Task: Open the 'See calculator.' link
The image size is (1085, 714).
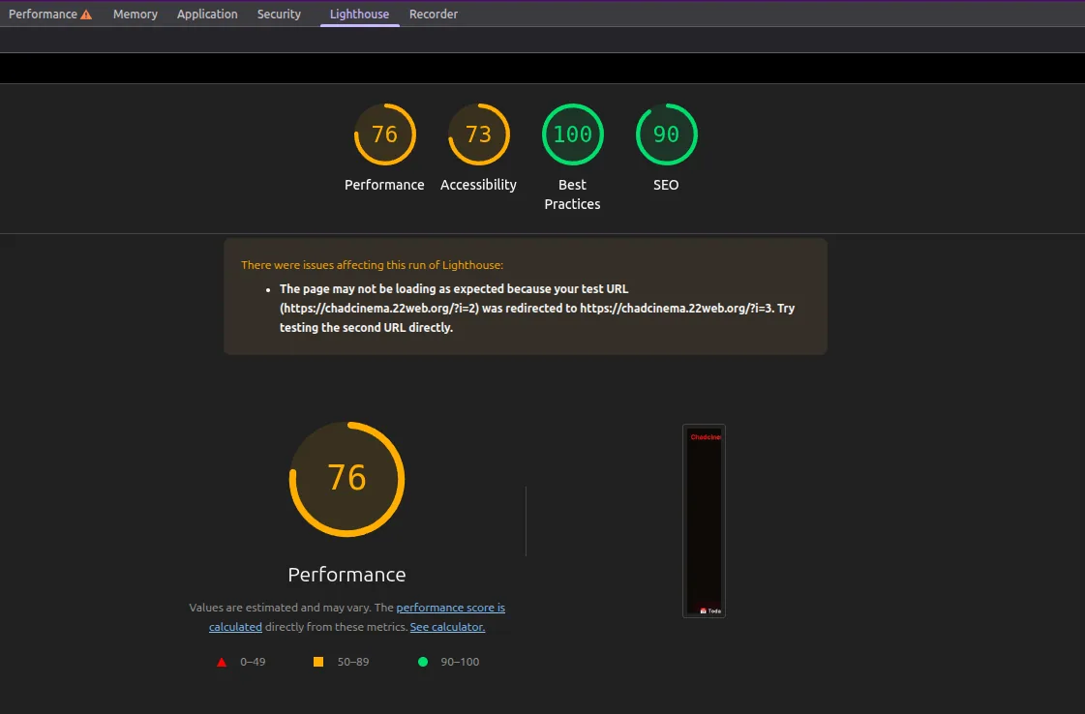Action: 448,627
